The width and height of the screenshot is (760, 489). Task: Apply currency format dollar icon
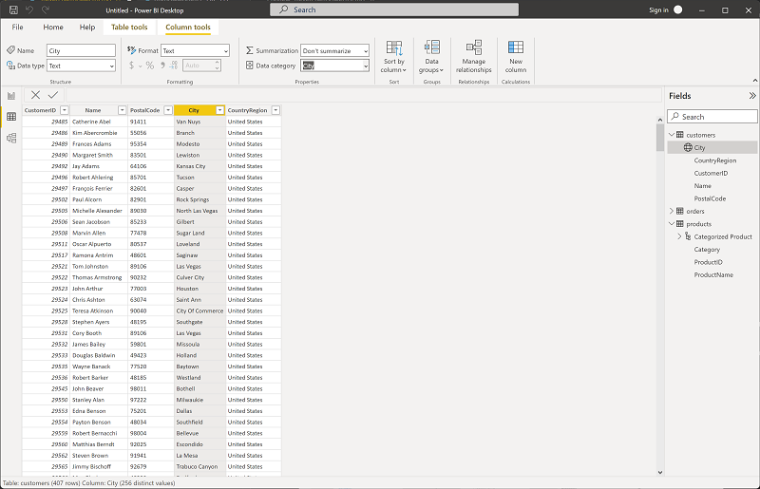(131, 66)
